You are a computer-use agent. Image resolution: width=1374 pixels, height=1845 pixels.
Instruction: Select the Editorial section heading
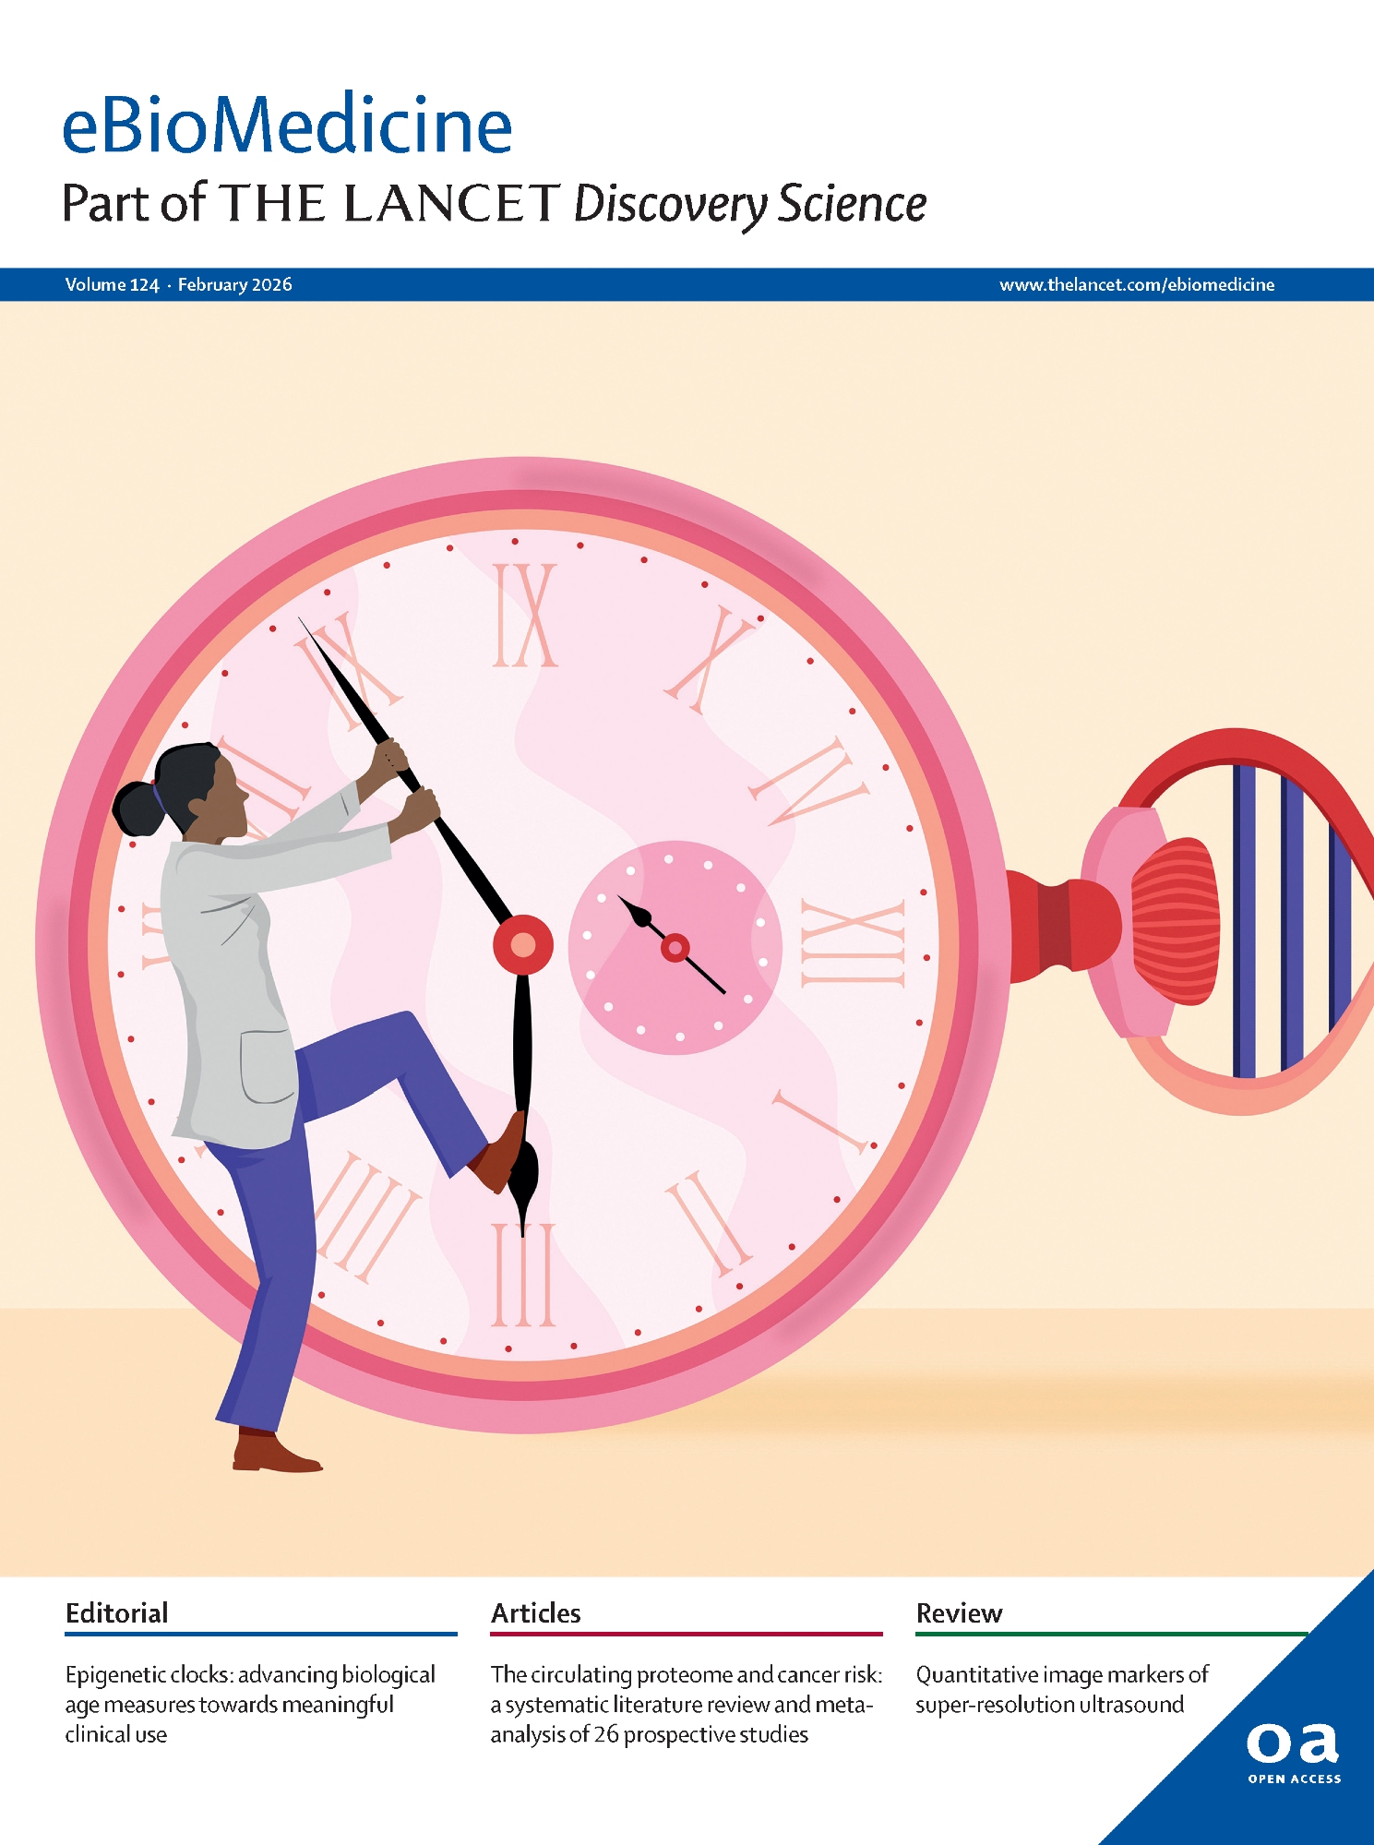[x=116, y=1613]
